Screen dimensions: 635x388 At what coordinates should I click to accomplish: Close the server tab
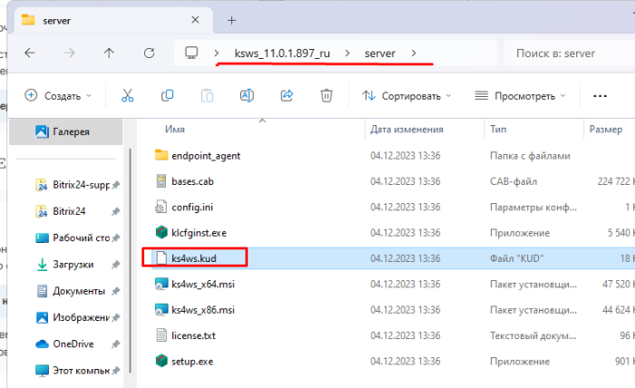(195, 20)
